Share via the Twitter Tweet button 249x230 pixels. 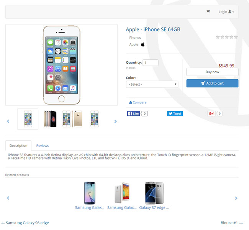[175, 113]
